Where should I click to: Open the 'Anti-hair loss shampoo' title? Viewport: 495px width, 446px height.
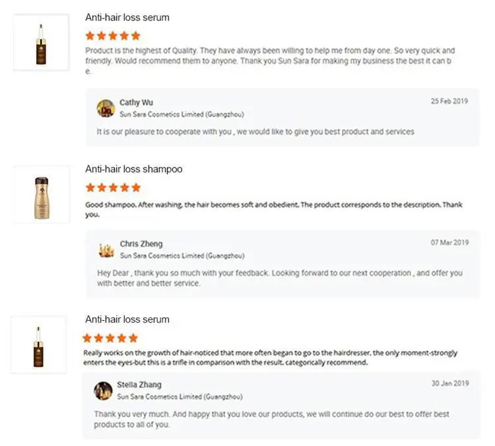click(x=134, y=170)
